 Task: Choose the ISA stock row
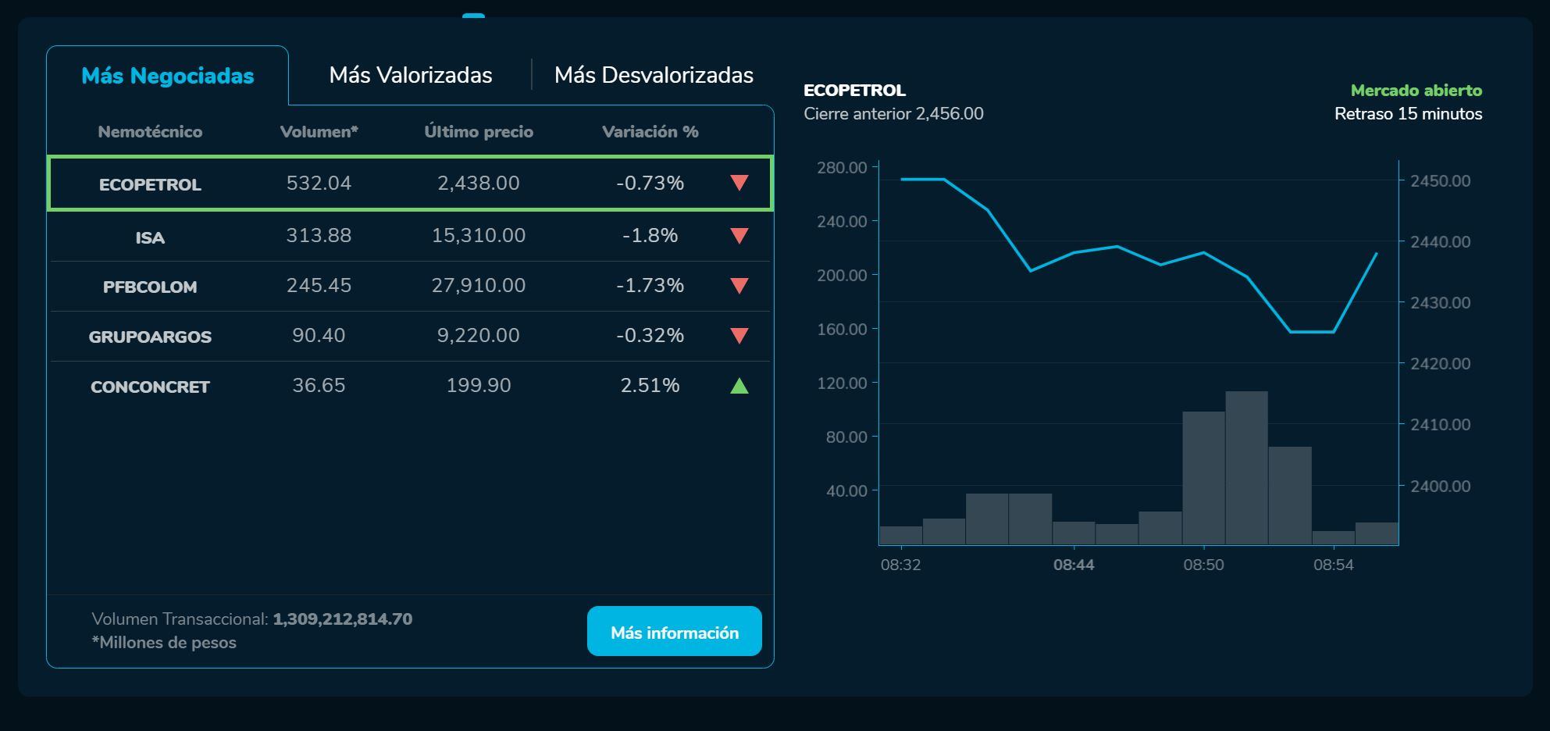click(150, 237)
